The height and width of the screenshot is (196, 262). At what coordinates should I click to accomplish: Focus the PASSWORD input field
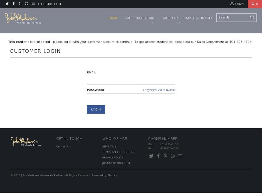click(131, 98)
